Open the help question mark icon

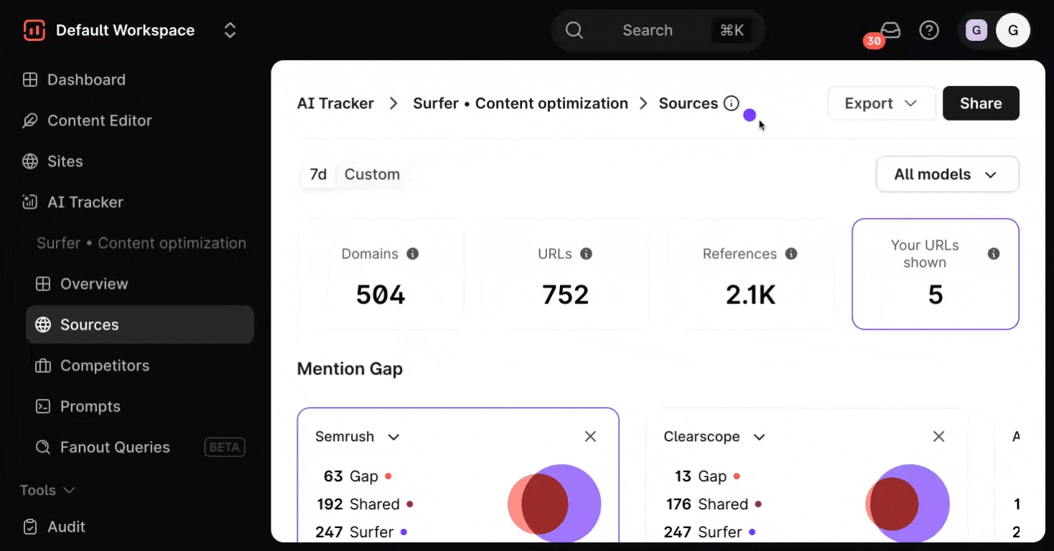929,30
